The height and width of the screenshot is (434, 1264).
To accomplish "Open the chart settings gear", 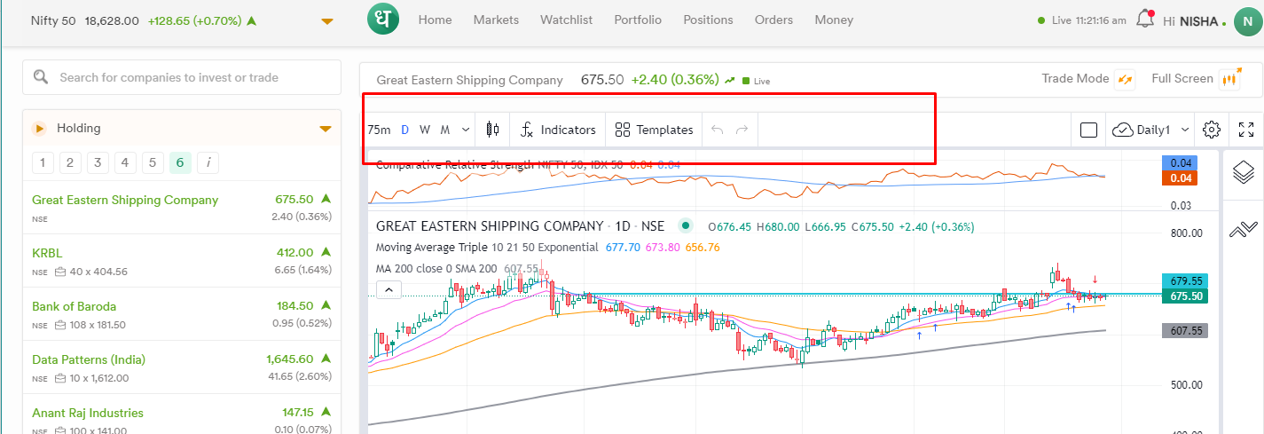I will click(x=1212, y=130).
